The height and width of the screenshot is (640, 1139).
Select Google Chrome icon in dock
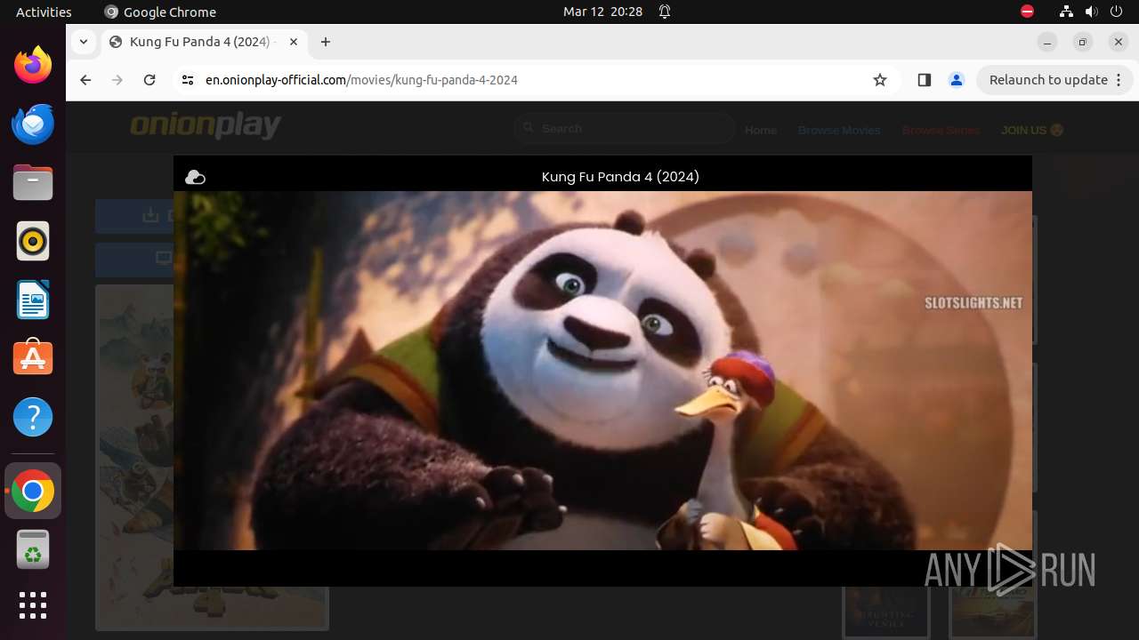tap(33, 491)
